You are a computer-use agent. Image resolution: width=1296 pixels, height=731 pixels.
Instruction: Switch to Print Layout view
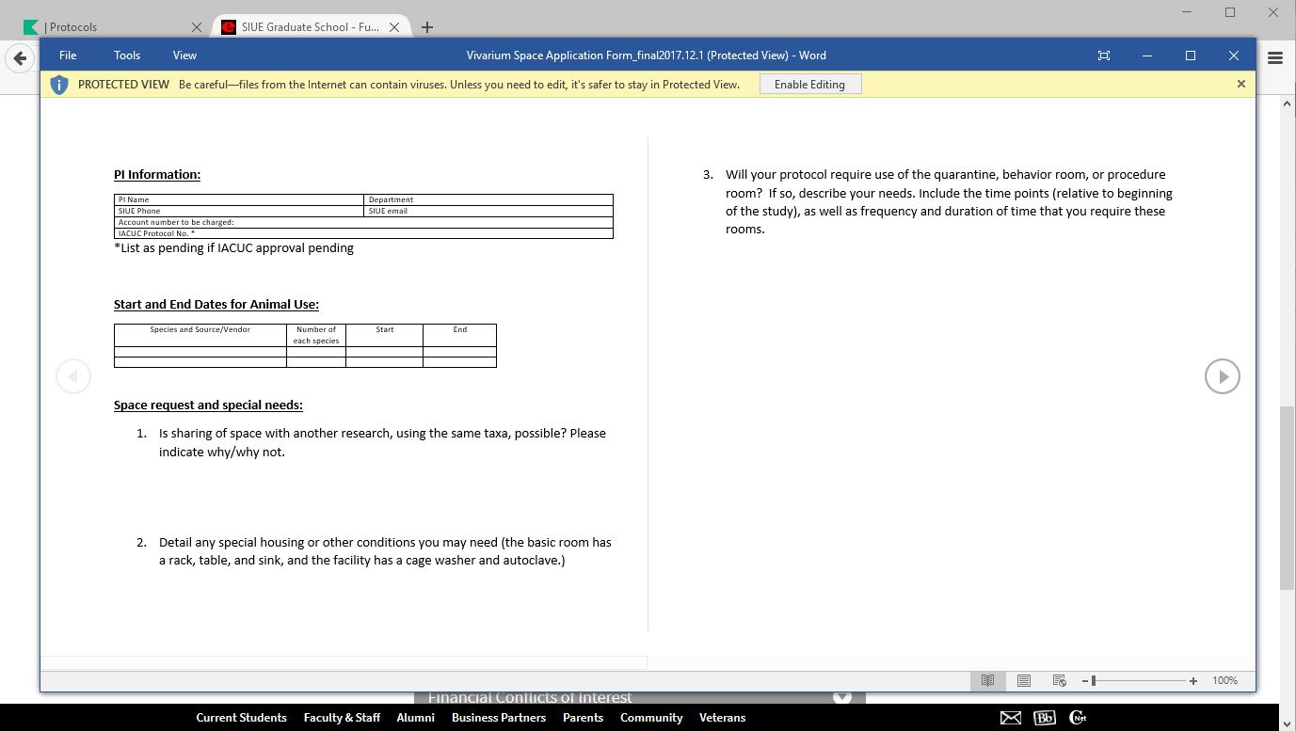pos(1024,680)
